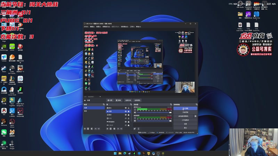Open the Steam desktop shortcut
This screenshot has height=156, width=278.
(x=4, y=69)
